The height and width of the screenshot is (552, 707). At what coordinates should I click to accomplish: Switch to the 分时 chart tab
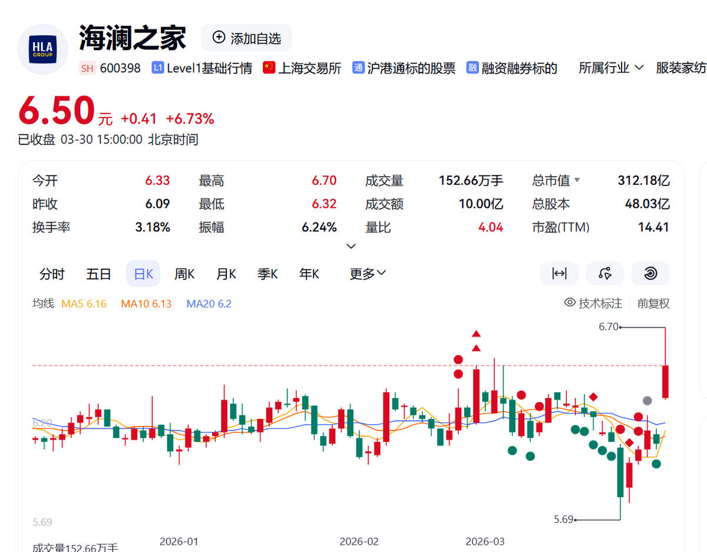(x=52, y=274)
